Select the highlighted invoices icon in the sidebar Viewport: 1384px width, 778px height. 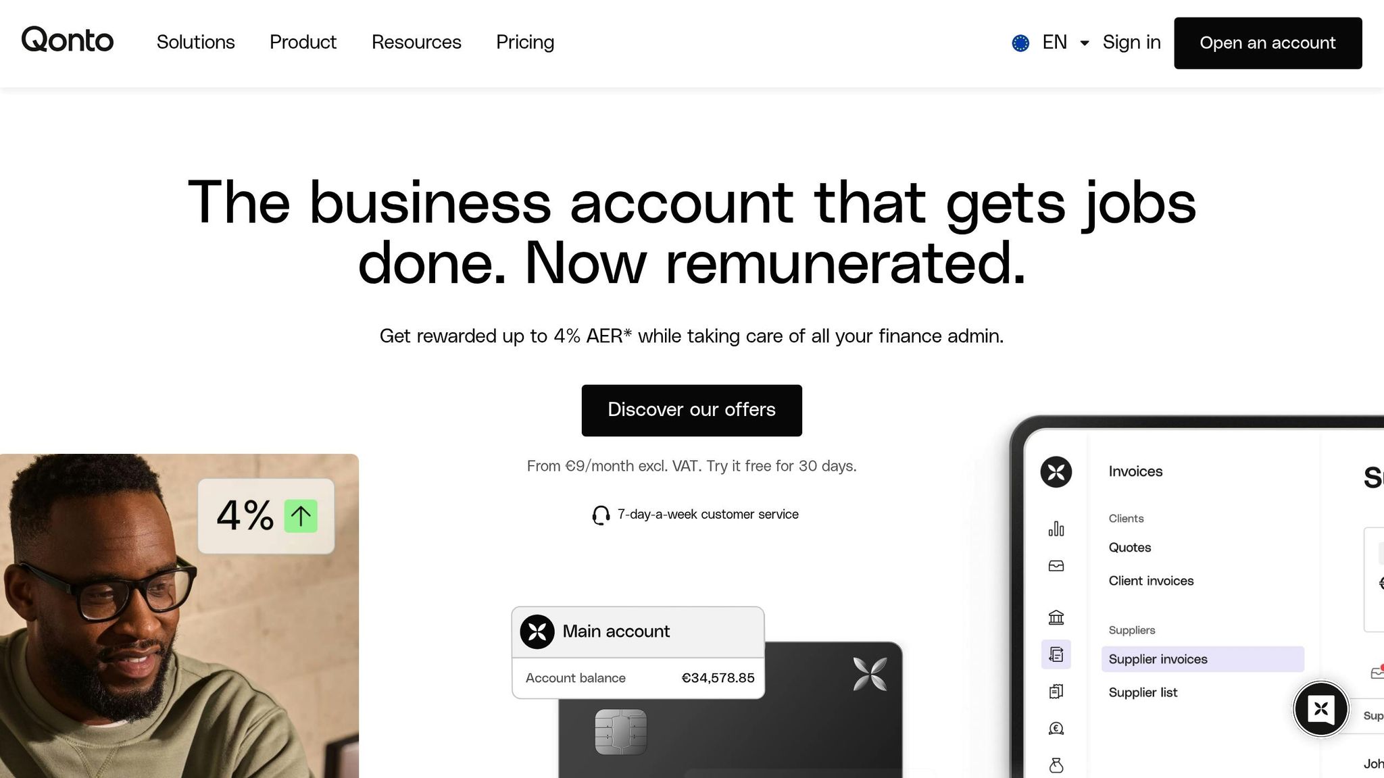pos(1056,654)
